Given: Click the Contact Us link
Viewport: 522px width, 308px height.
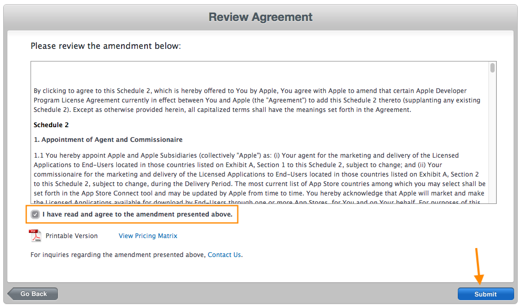Looking at the screenshot, I should tap(224, 254).
